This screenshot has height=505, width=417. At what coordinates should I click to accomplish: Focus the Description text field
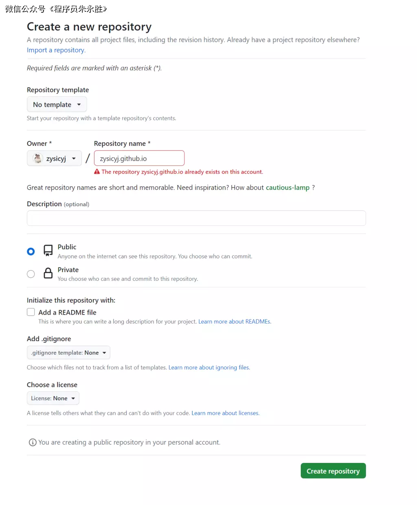(196, 218)
